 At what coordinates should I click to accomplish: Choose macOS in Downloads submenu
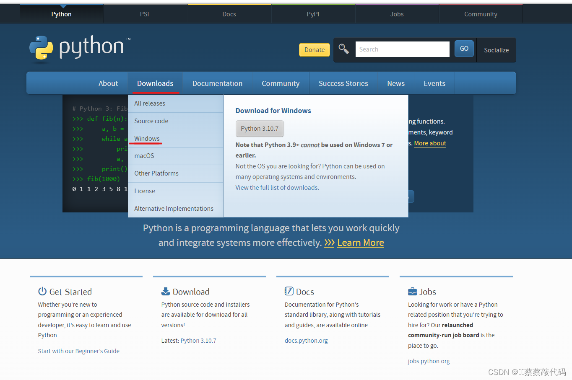coord(176,156)
